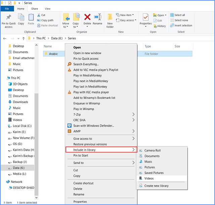
Task: Click the Search Everything magnifier icon
Action: click(x=70, y=64)
